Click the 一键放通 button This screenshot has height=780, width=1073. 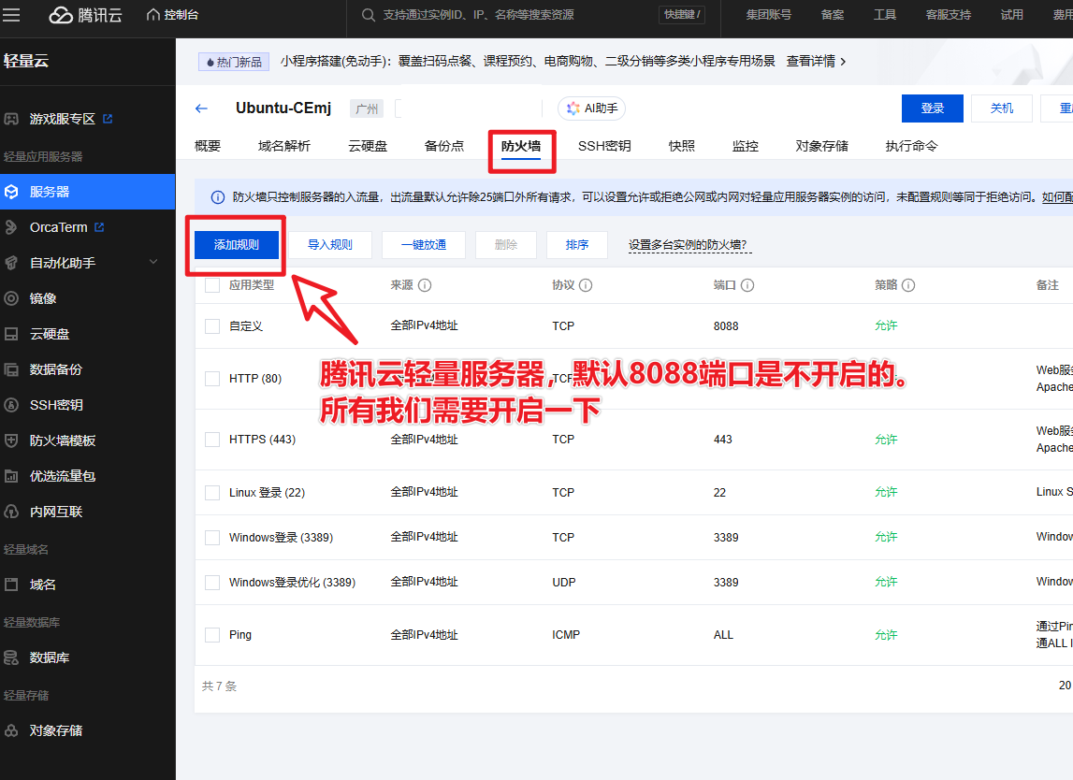tap(423, 245)
